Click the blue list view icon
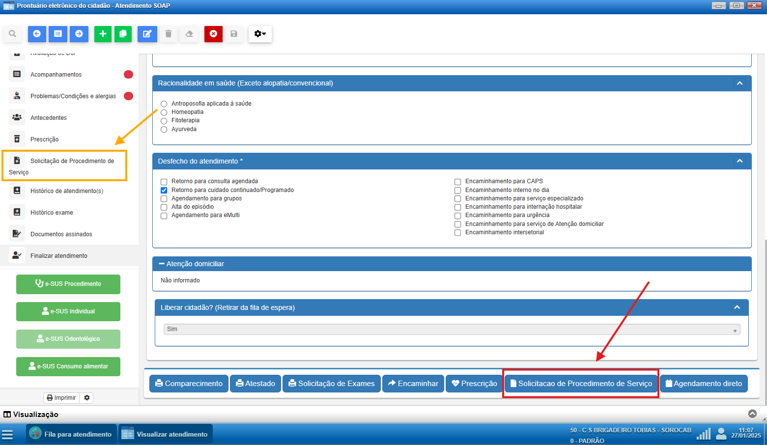 (58, 34)
